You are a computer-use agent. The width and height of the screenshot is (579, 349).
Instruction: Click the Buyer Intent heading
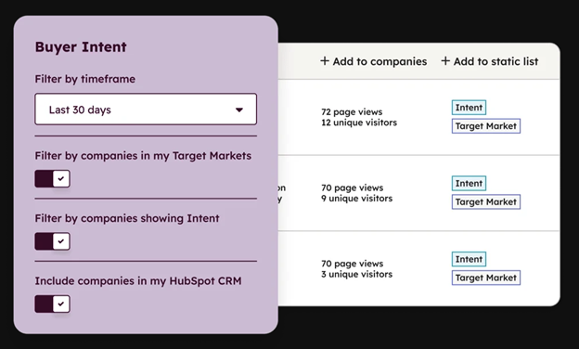(81, 47)
